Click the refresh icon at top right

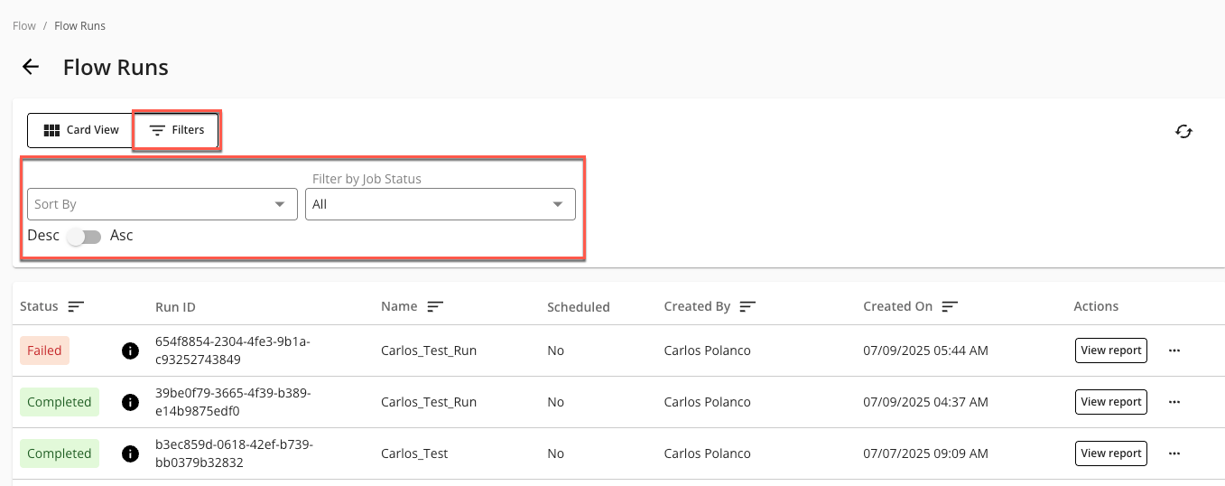click(1183, 132)
